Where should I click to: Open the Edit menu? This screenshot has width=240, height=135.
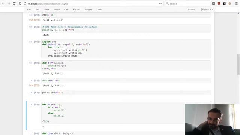tap(37, 9)
